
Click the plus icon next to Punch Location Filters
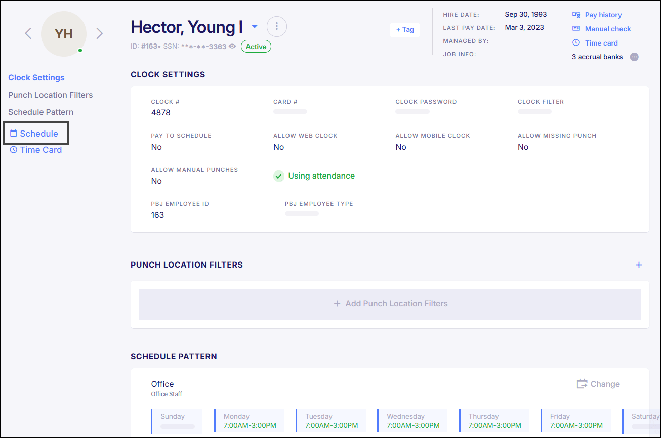click(x=639, y=265)
